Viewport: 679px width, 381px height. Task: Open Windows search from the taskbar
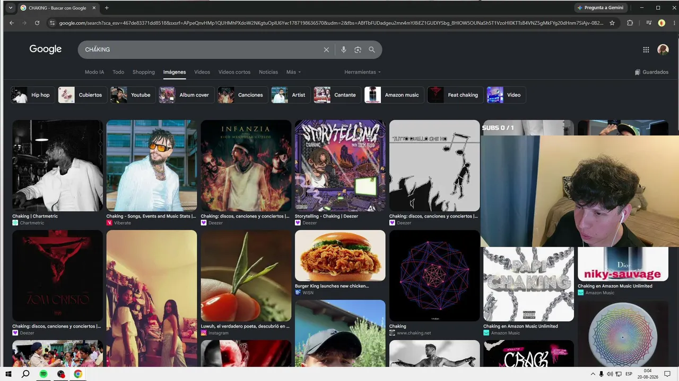25,374
